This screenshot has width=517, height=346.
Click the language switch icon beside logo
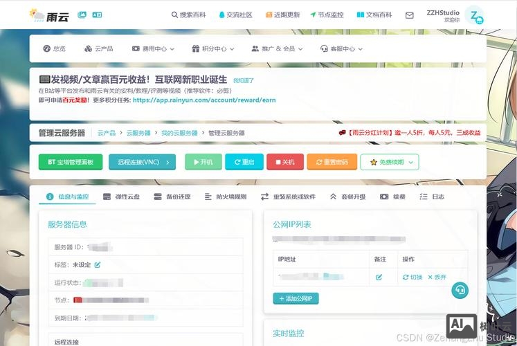pyautogui.click(x=97, y=15)
